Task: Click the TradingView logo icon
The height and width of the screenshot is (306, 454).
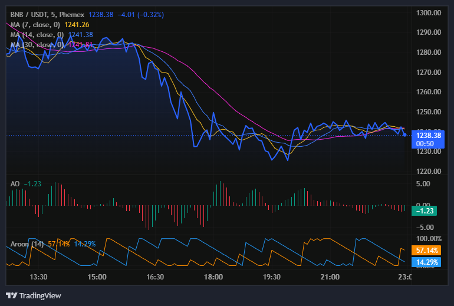Action: (11, 295)
